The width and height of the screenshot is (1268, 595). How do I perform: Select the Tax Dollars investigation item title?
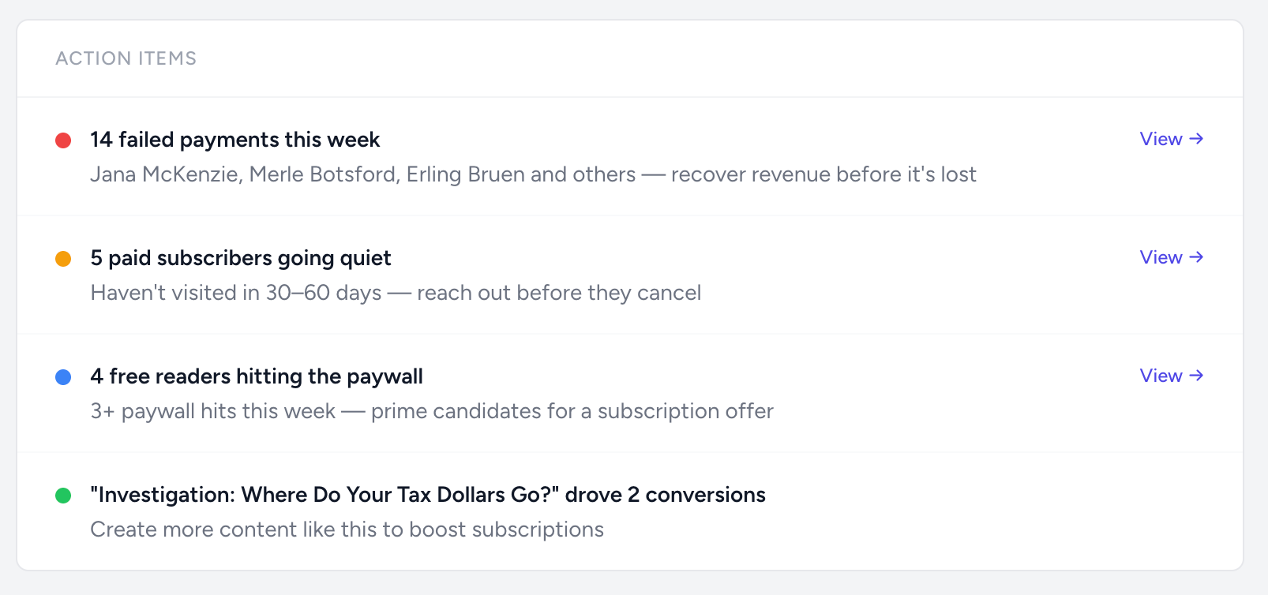tap(428, 495)
